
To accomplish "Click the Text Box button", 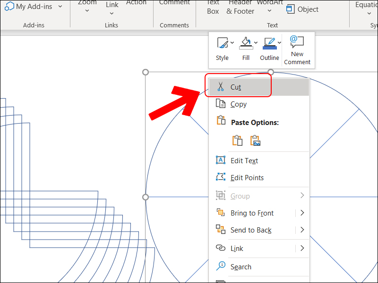I will (213, 7).
